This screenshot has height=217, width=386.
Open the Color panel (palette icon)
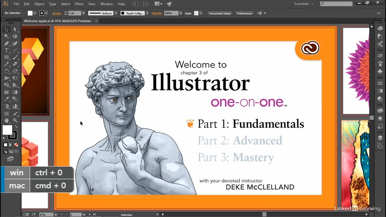tap(380, 28)
